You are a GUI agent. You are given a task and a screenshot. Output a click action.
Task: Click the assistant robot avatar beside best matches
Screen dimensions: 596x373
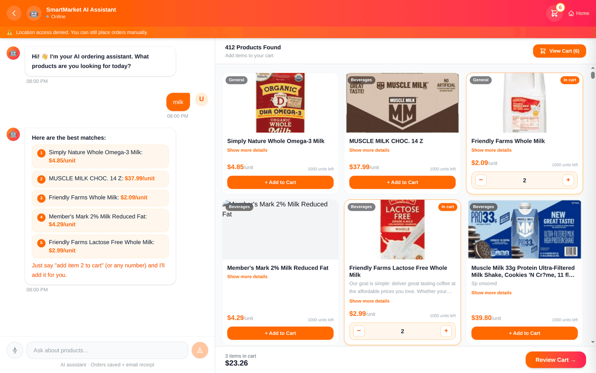pos(13,134)
